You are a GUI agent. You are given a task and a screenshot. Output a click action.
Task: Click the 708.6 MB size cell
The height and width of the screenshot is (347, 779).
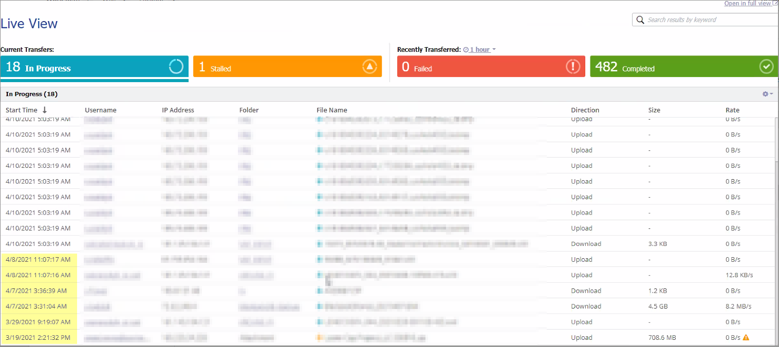[x=661, y=337]
